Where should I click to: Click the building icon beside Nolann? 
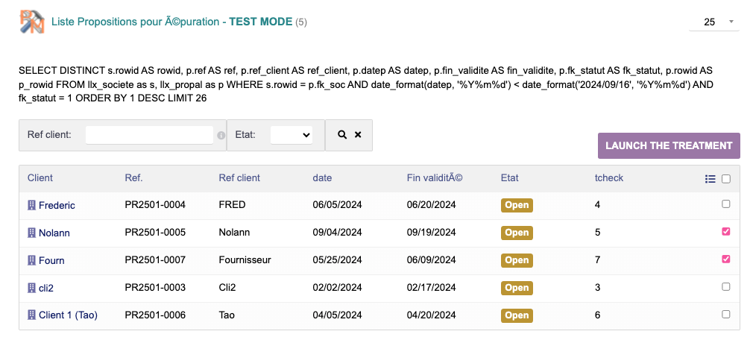point(31,233)
